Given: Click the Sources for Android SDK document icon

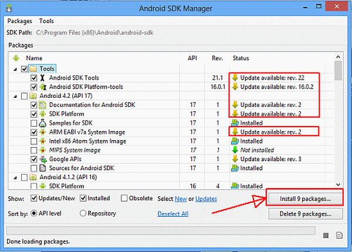Looking at the screenshot, I should coord(43,168).
